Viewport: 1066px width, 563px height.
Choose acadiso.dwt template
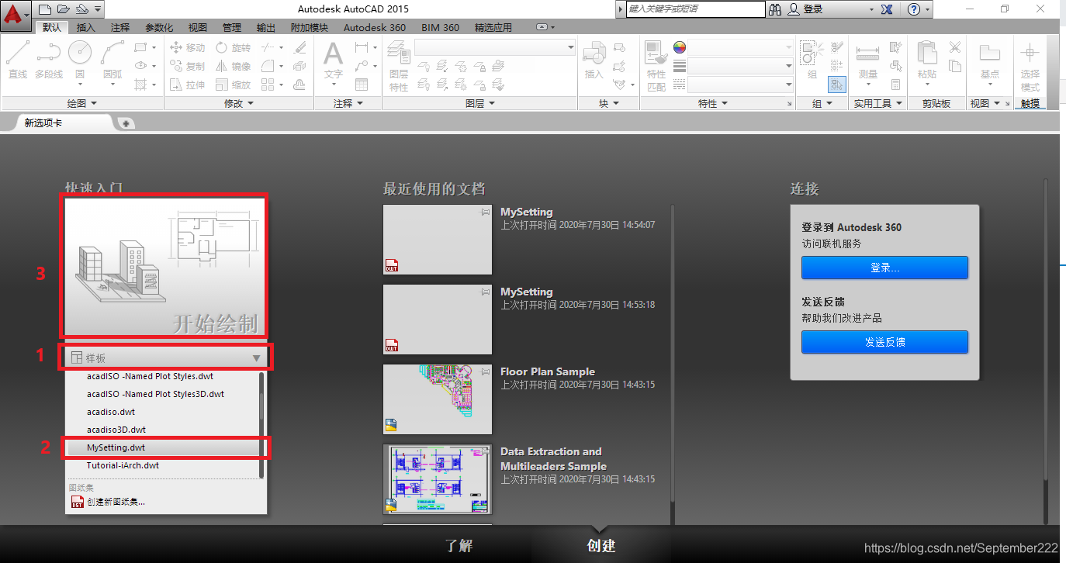coord(111,412)
